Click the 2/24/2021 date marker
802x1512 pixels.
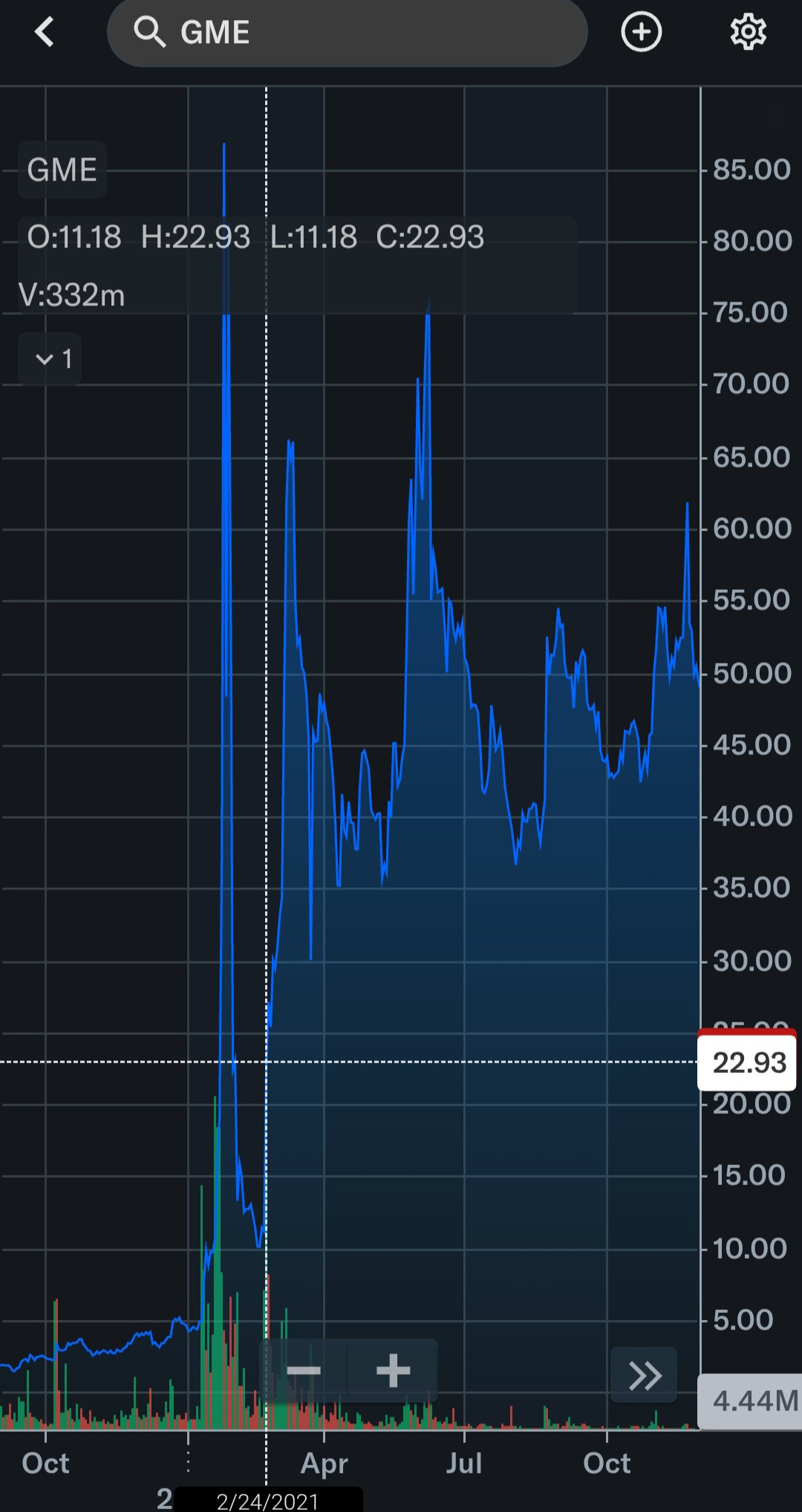click(x=267, y=1501)
